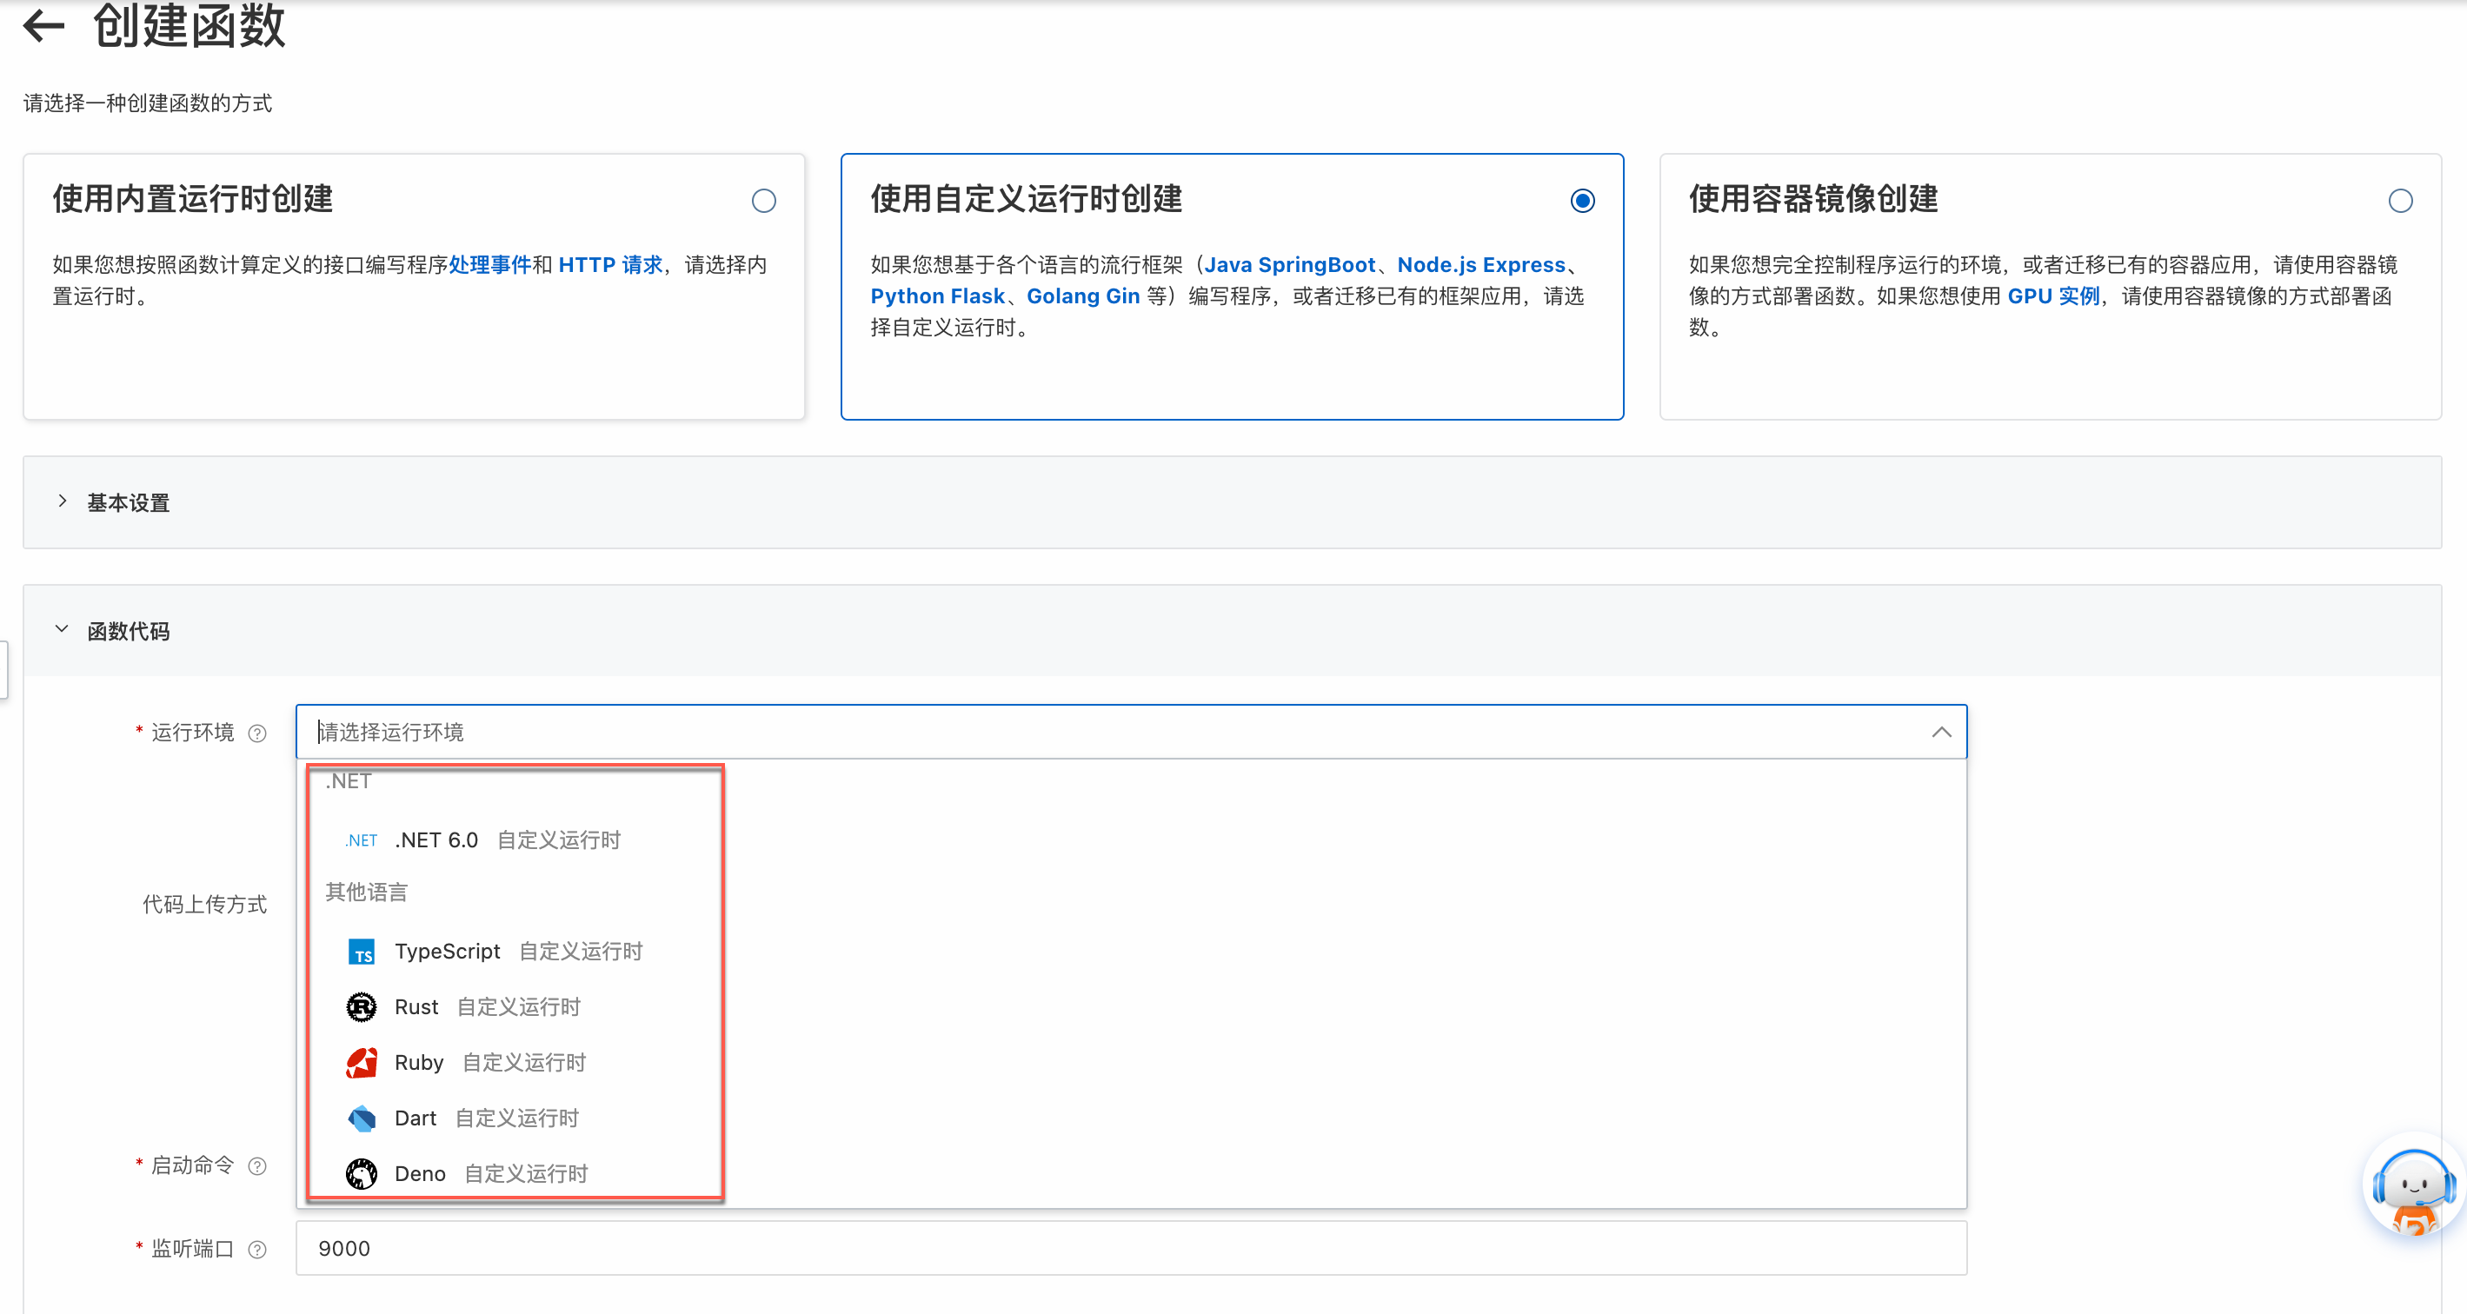The image size is (2467, 1314).
Task: Collapse the 函数代码 section
Action: (x=128, y=631)
